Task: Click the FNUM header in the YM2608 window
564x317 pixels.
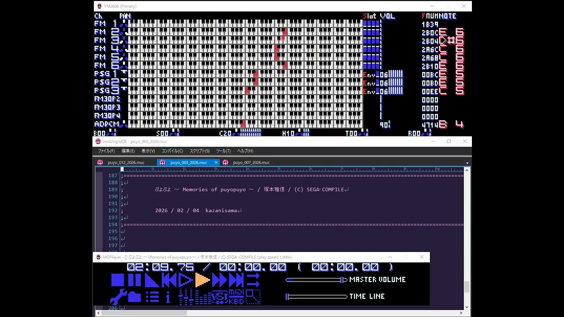Action: point(430,16)
